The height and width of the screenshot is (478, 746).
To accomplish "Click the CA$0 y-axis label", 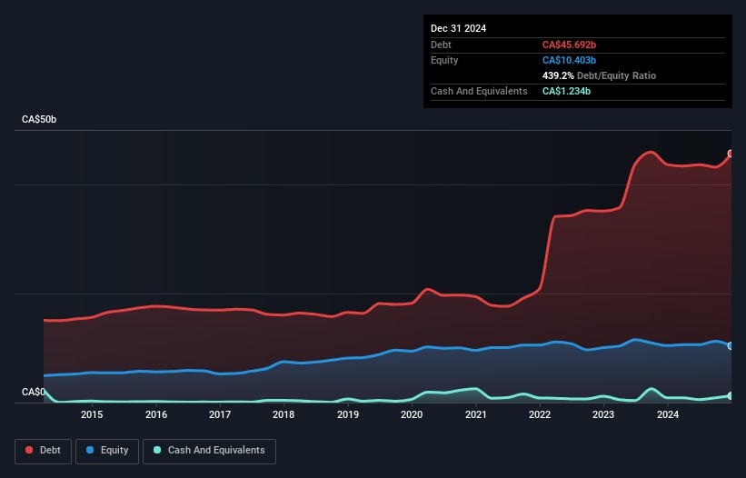I will pos(34,393).
